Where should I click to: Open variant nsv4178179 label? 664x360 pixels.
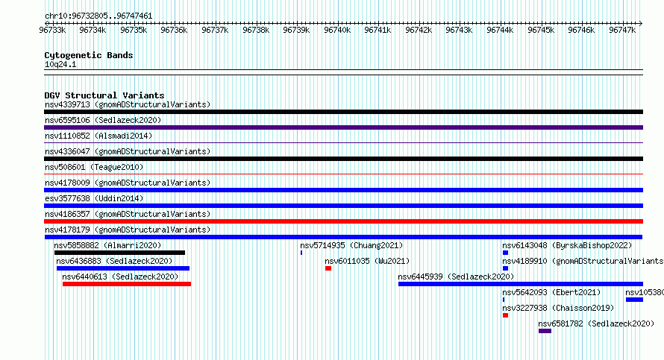[x=128, y=230]
